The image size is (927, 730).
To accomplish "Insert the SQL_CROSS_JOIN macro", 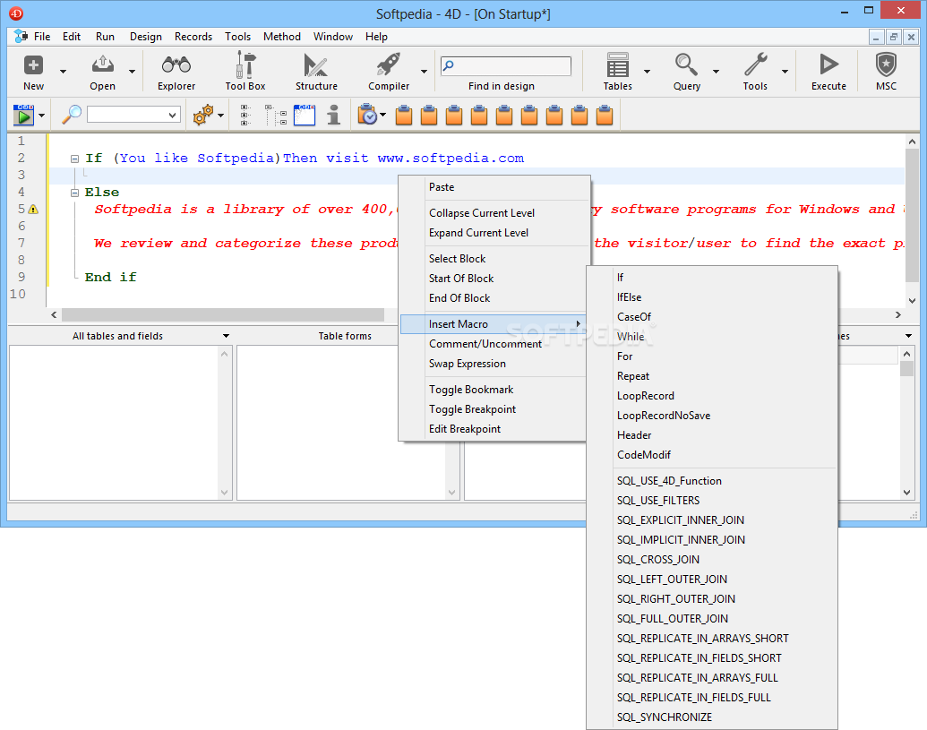I will (x=712, y=559).
